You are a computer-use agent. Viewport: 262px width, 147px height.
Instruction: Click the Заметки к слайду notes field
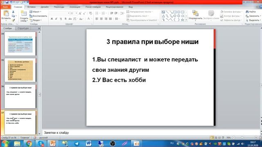[151, 133]
